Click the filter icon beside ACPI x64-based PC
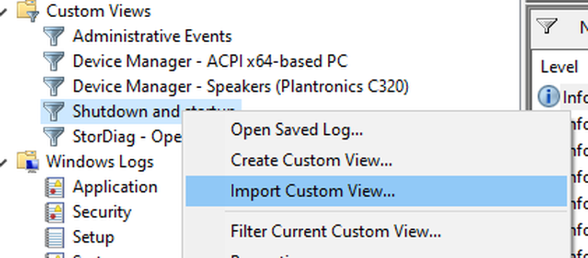This screenshot has height=258, width=588. tap(53, 61)
